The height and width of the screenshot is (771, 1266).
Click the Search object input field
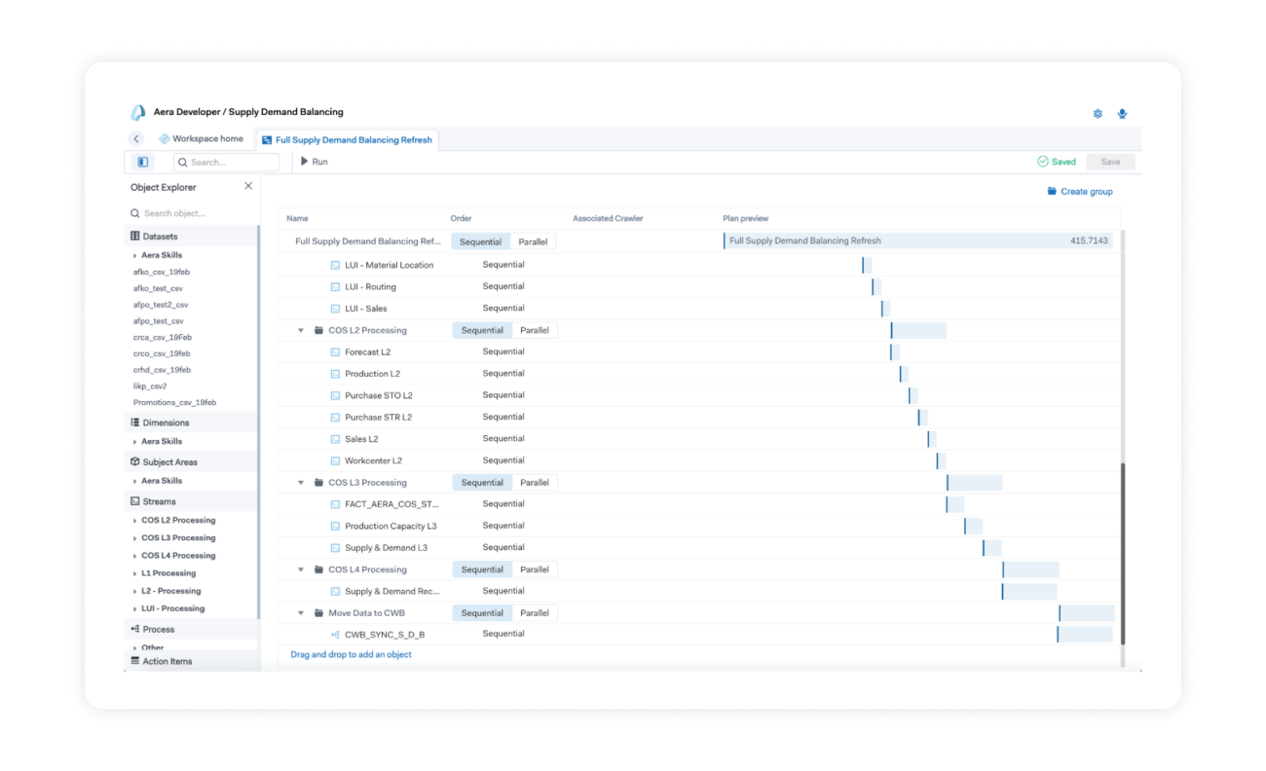click(x=193, y=213)
